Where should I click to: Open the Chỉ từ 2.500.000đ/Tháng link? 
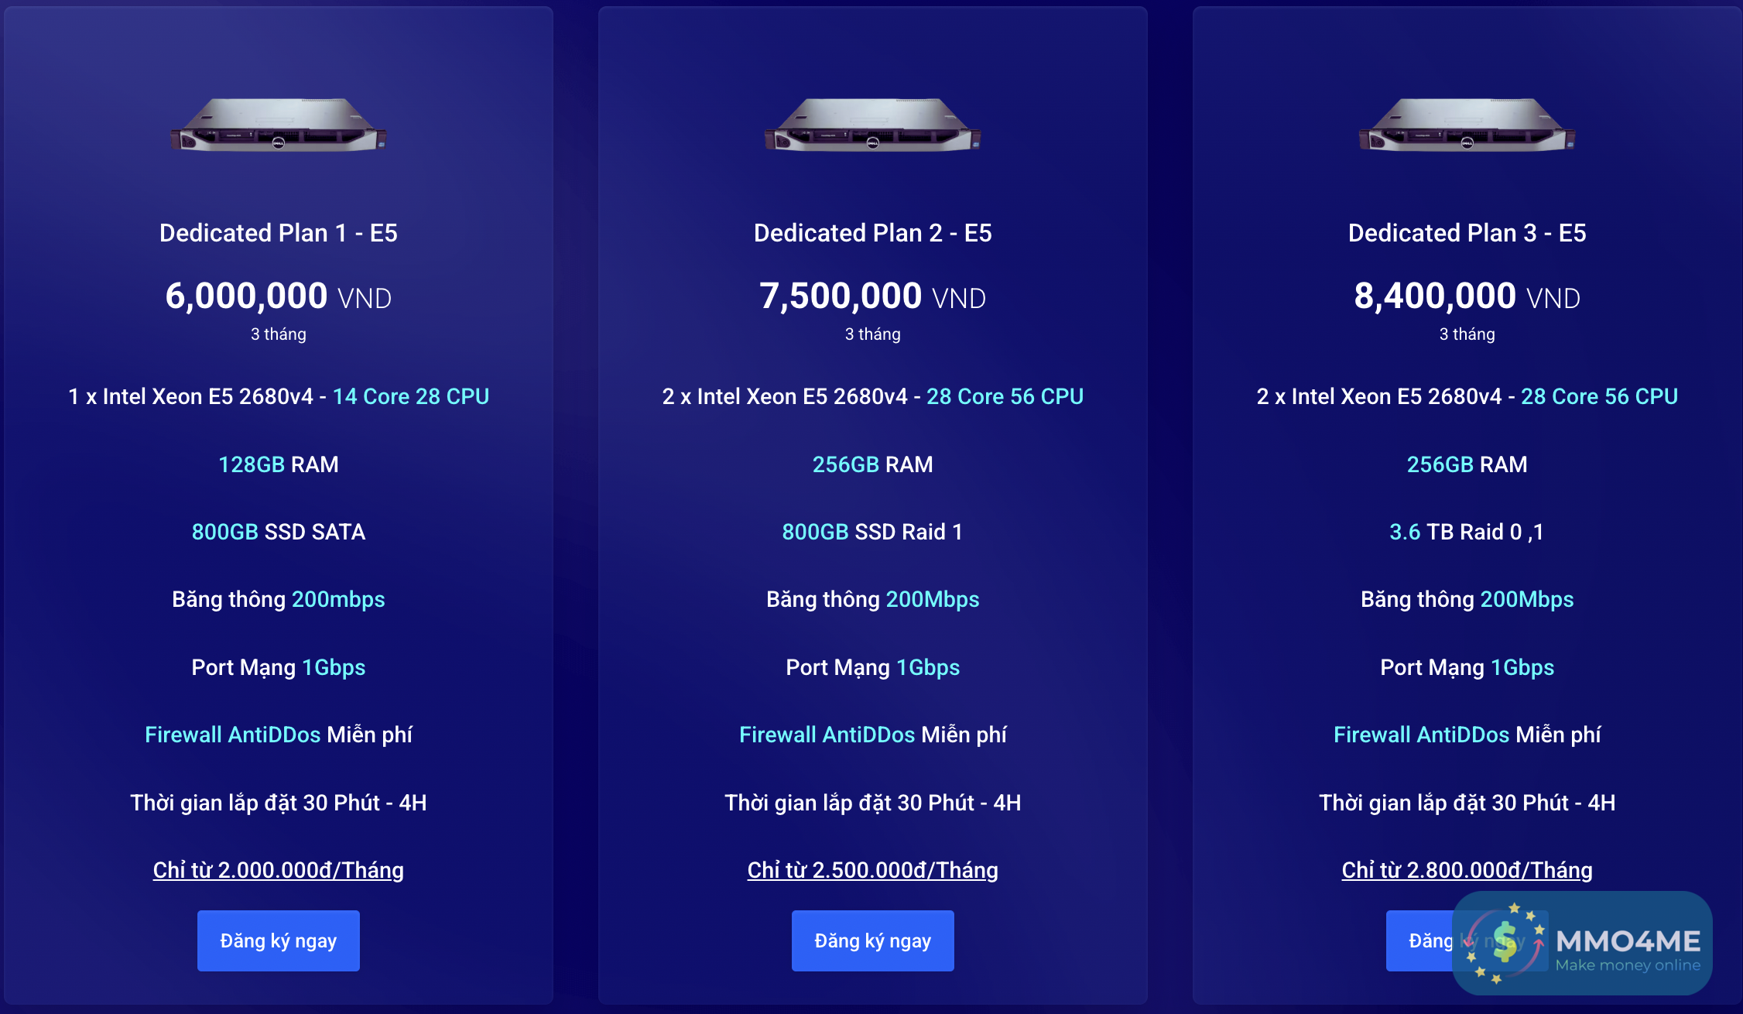click(872, 870)
